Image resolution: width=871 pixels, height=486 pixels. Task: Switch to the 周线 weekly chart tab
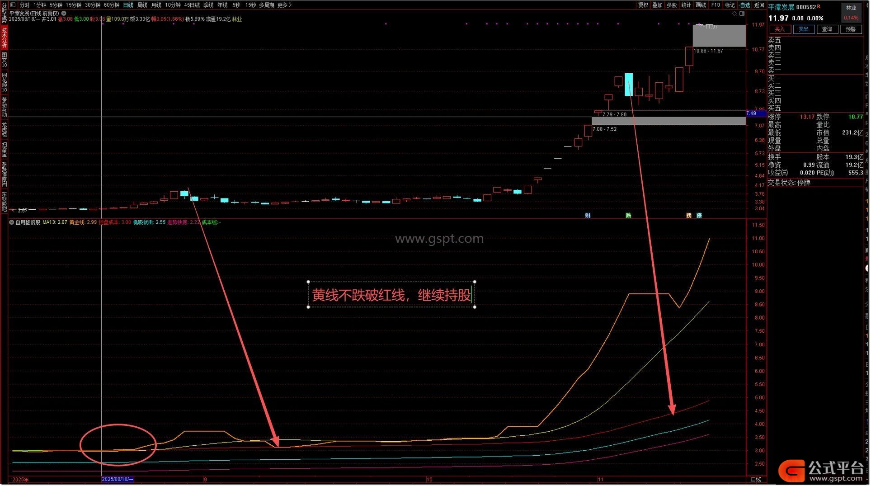(142, 5)
